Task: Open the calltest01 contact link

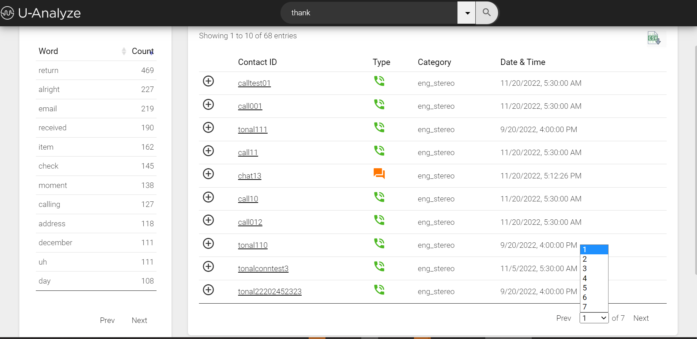Action: pos(254,83)
